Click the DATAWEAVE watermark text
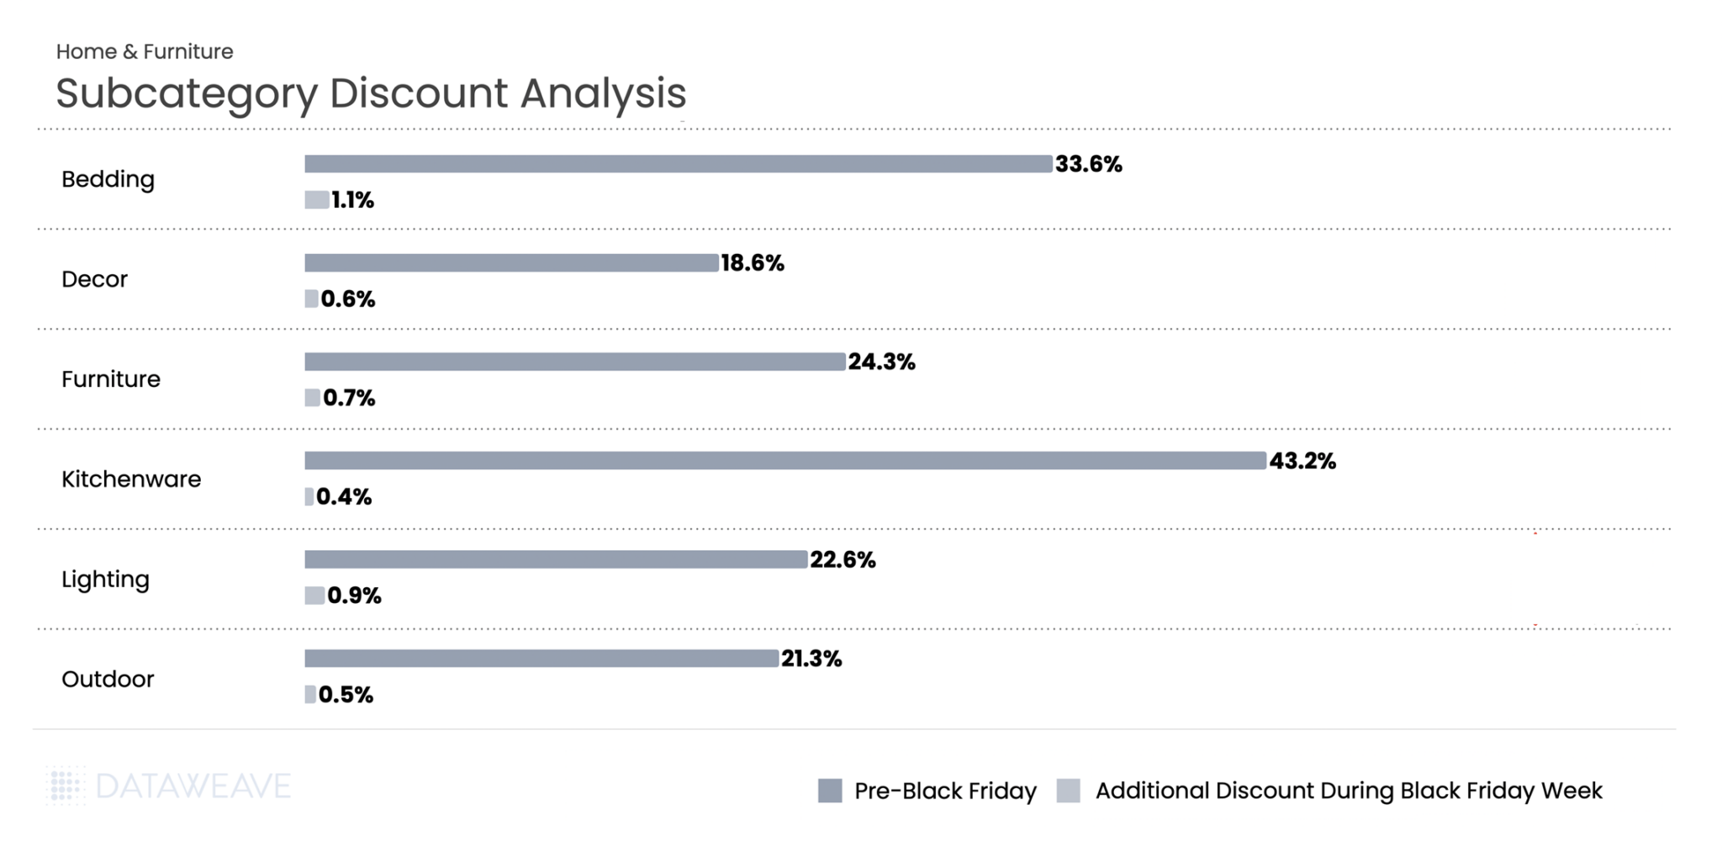 193,786
